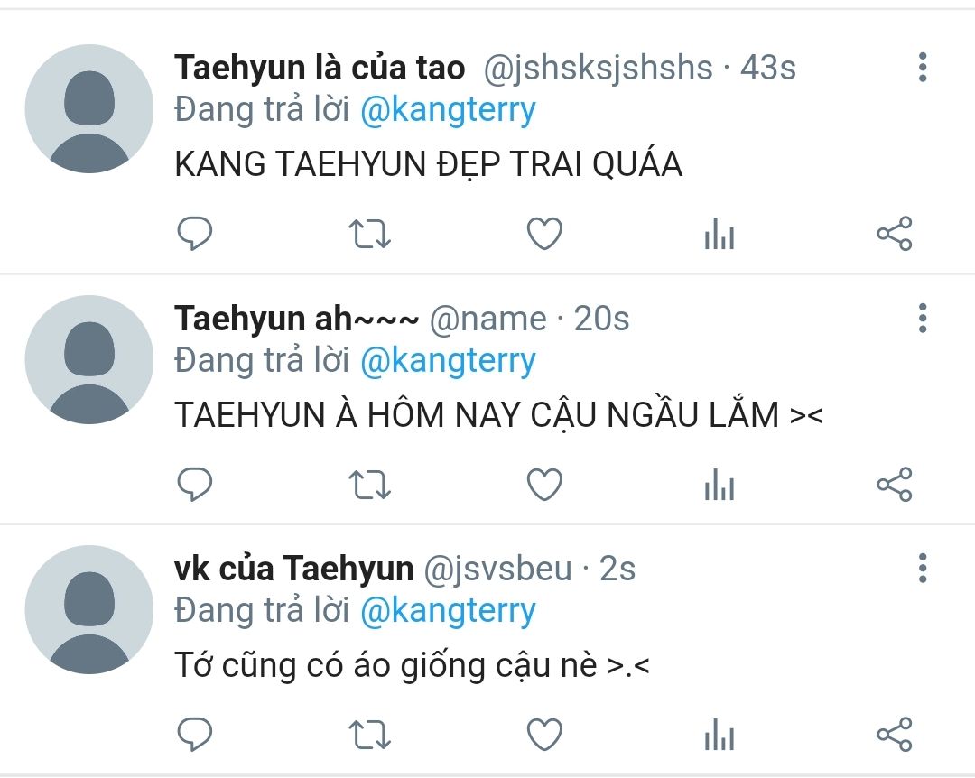Like the tweet from @jshsksjshshs
The width and height of the screenshot is (975, 778).
pos(544,234)
